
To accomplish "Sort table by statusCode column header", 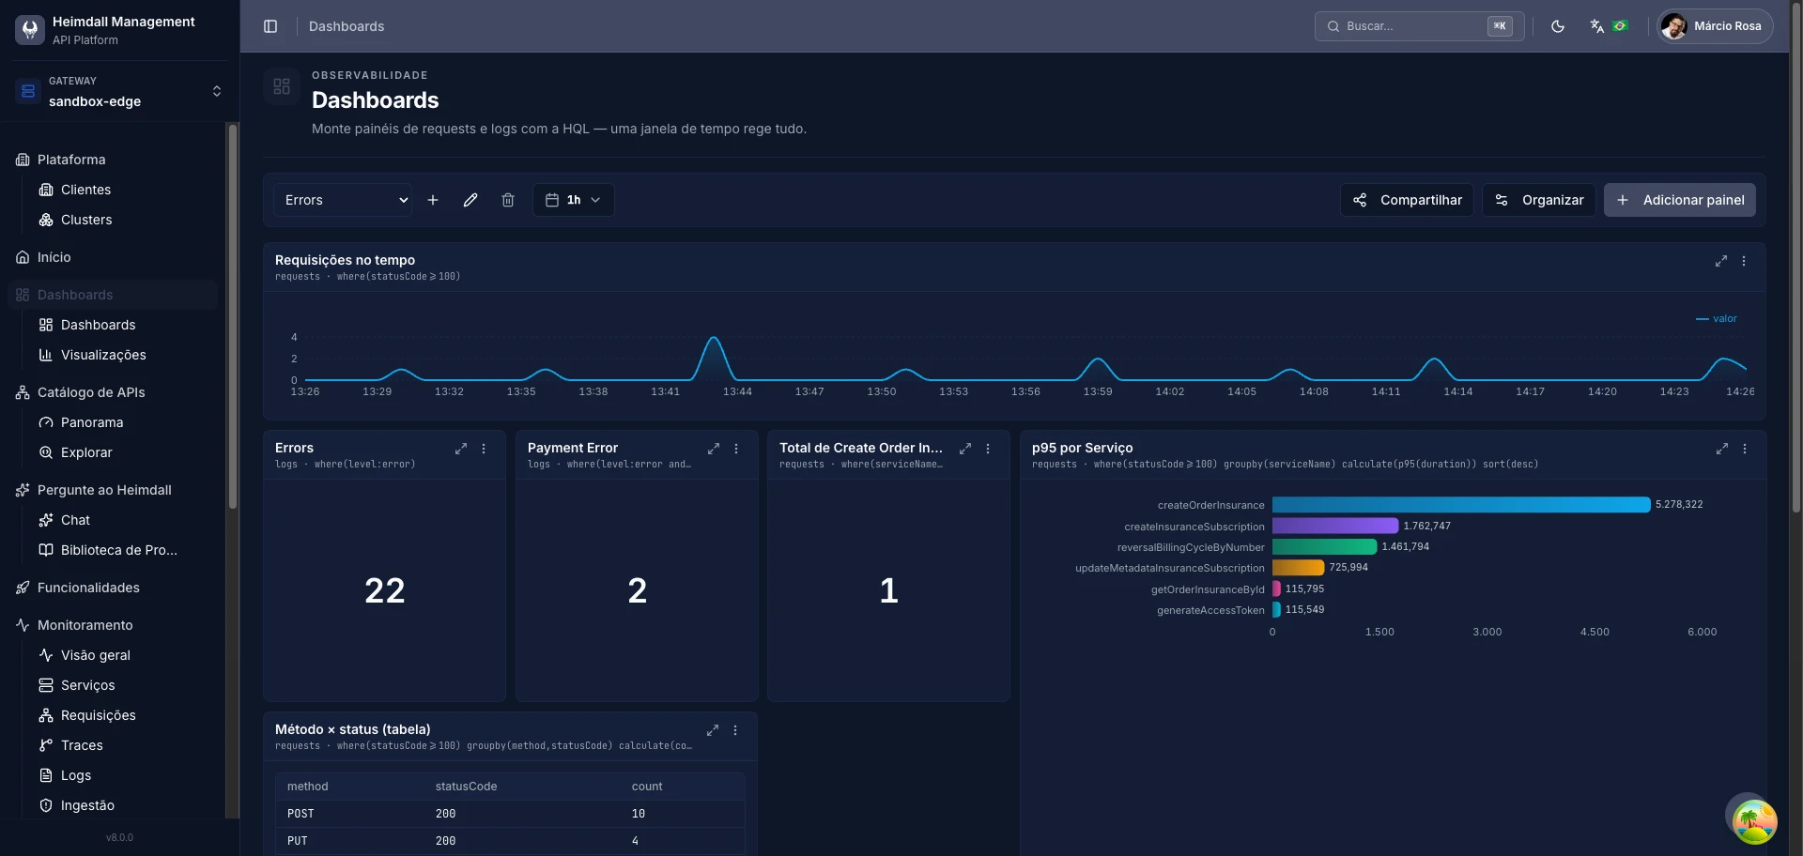I will tap(466, 787).
